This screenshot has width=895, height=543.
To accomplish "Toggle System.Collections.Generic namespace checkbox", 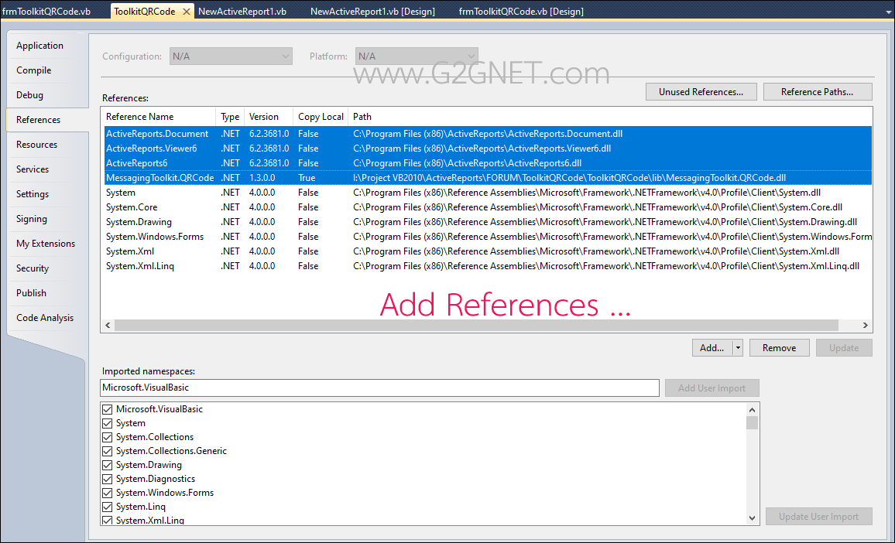I will 107,451.
